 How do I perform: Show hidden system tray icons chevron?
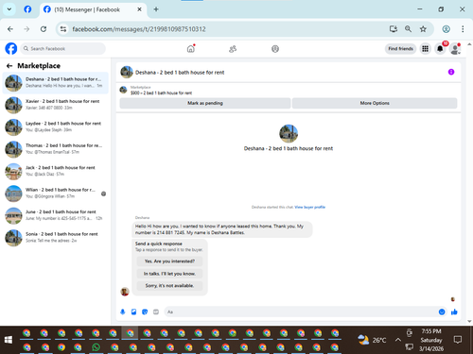click(x=398, y=340)
